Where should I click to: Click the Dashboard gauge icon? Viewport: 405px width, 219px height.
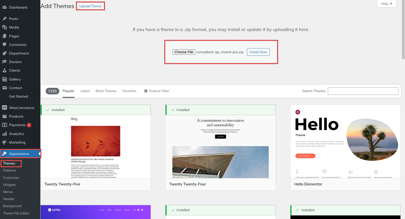coord(5,7)
